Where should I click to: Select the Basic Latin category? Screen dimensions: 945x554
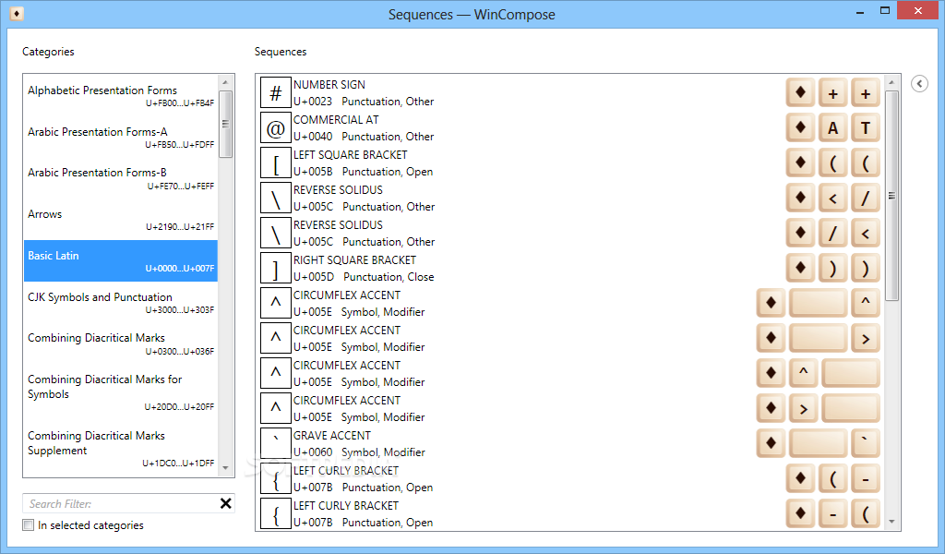coord(121,261)
